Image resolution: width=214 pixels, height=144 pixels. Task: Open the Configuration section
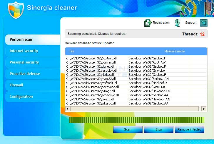(x=32, y=97)
